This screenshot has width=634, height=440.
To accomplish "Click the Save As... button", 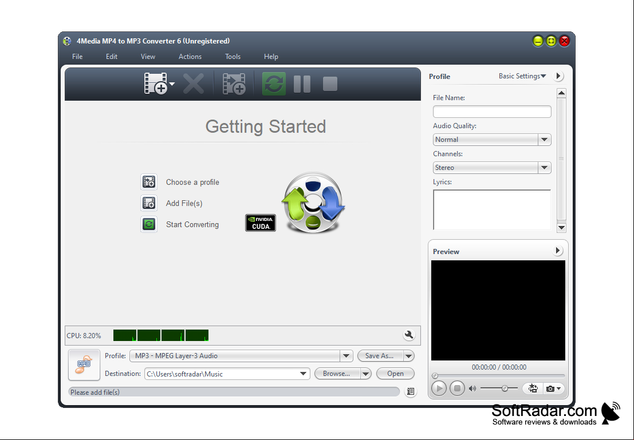I will point(380,356).
